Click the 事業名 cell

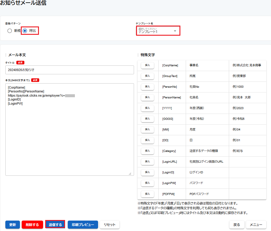[x=207, y=65]
